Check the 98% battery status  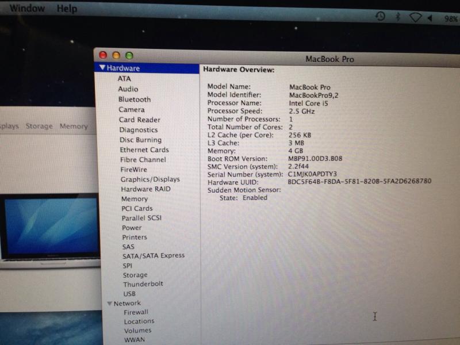pyautogui.click(x=450, y=19)
